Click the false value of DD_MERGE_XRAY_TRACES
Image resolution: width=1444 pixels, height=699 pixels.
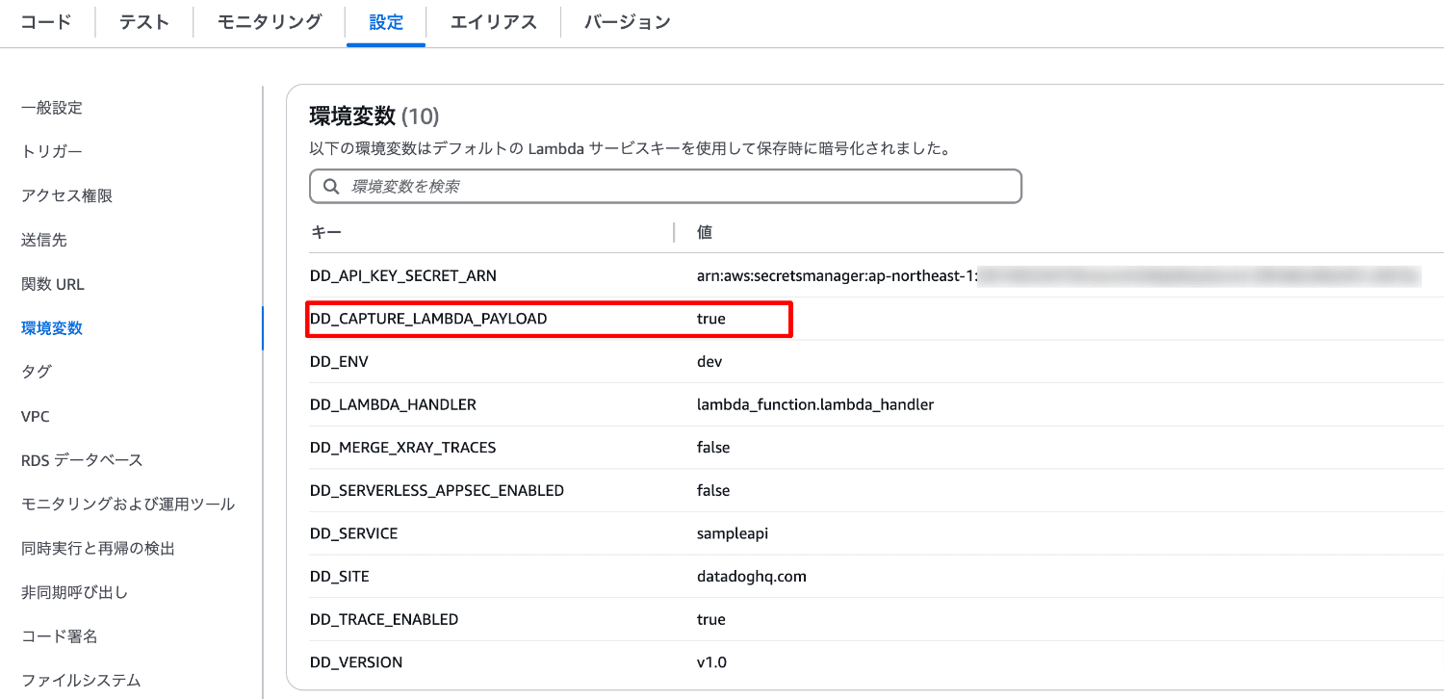[713, 448]
